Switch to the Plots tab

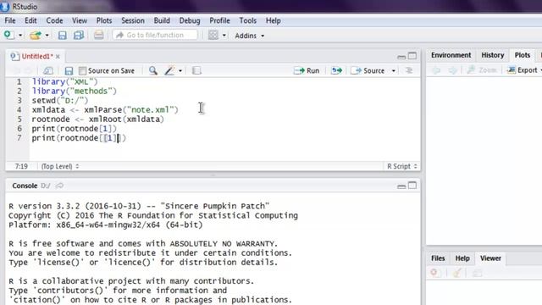(522, 55)
